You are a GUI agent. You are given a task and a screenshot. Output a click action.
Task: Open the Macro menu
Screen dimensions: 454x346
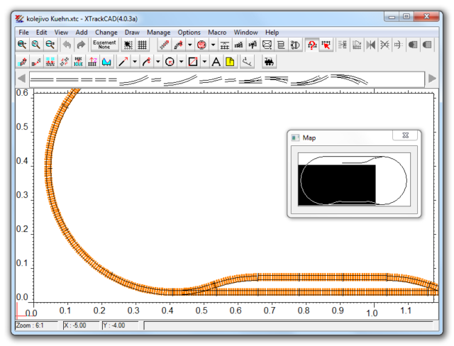pyautogui.click(x=217, y=32)
